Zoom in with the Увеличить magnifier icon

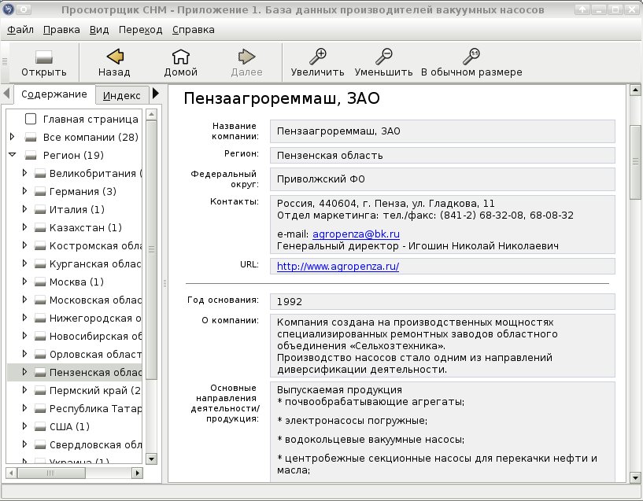coord(317,56)
